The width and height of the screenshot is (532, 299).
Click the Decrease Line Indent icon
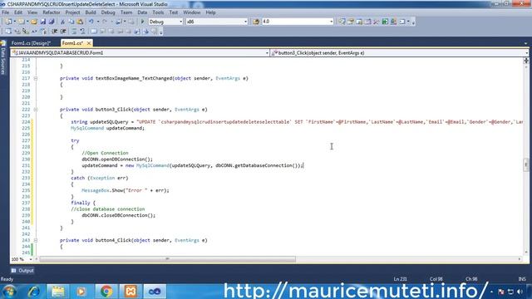(x=54, y=32)
